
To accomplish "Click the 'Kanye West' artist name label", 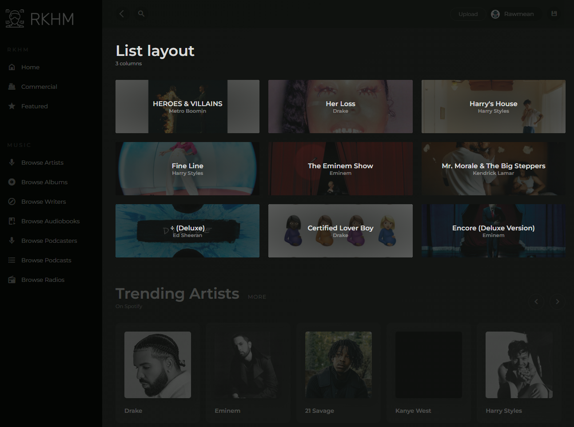I will coord(413,411).
